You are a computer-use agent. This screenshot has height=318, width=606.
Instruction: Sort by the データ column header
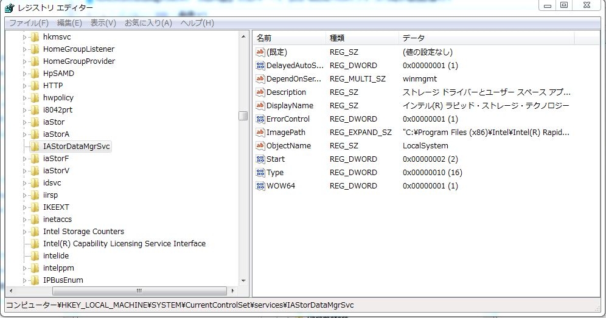point(487,38)
